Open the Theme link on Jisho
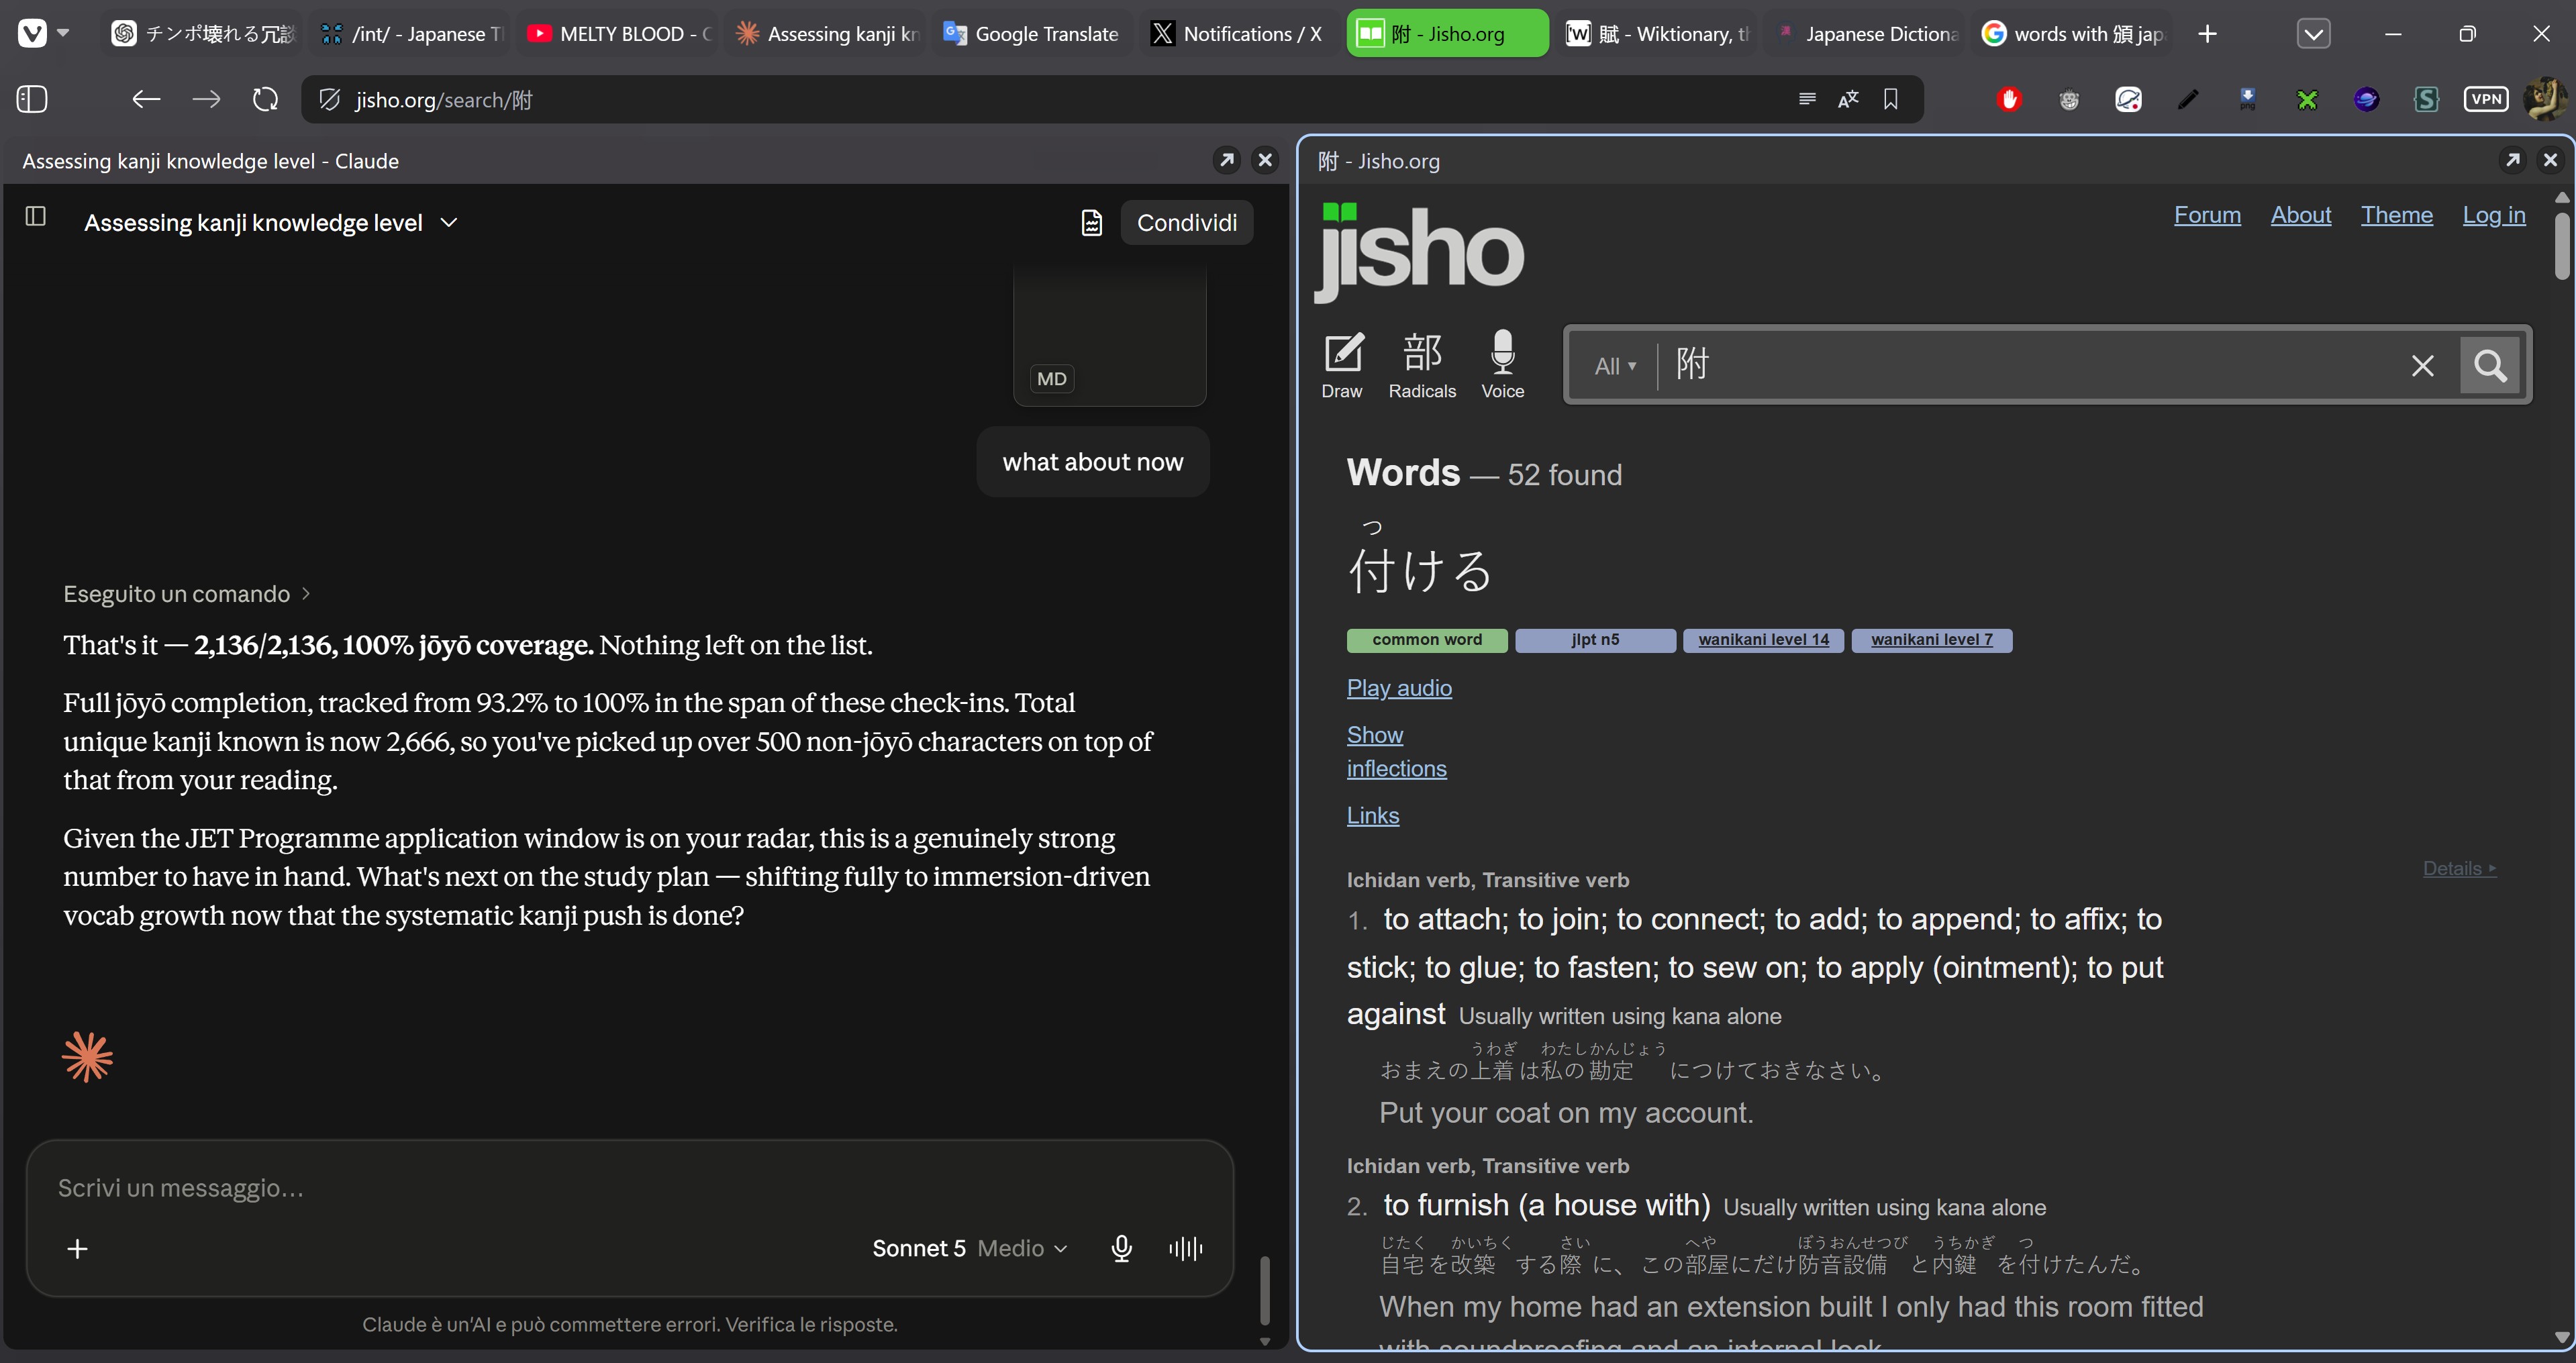Screen dimensions: 2576x1363 [2396, 215]
